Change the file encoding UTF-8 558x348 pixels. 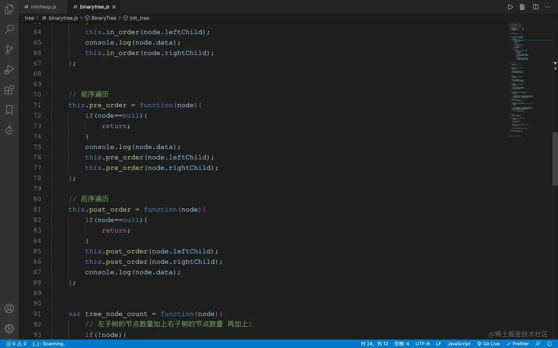[423, 344]
